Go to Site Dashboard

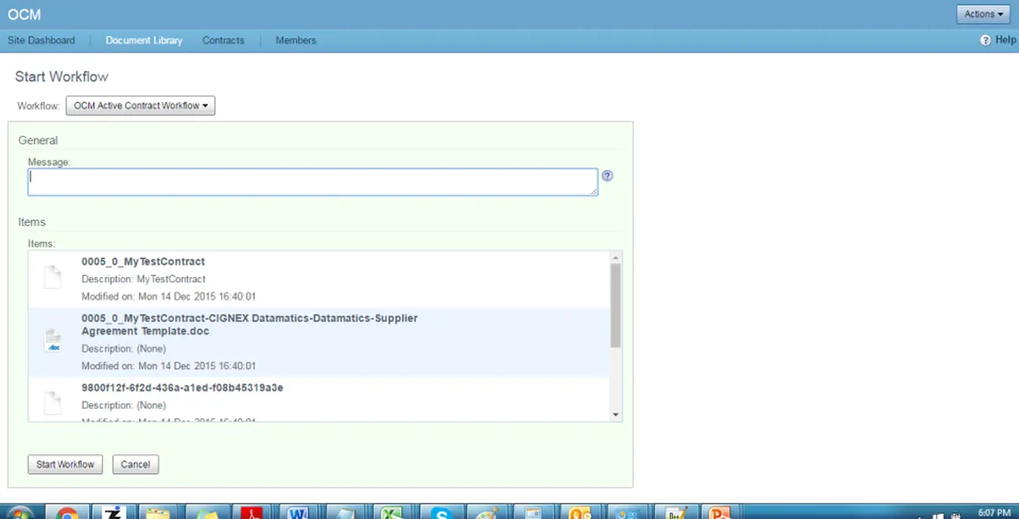42,40
